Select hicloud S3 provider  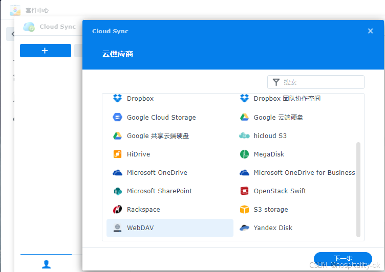270,135
